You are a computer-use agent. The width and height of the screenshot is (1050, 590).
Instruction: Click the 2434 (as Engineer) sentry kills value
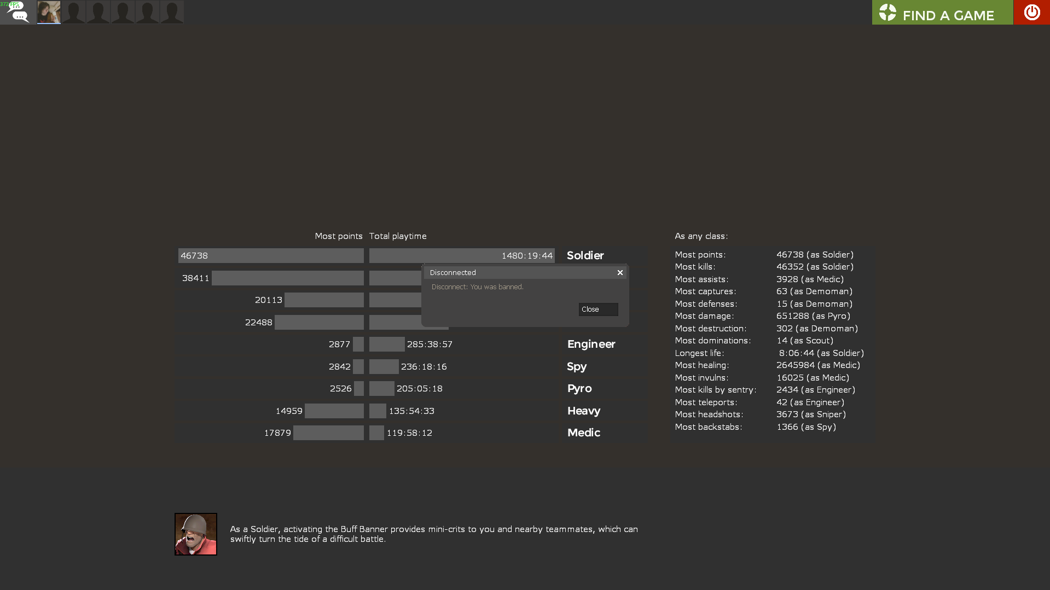(x=815, y=389)
